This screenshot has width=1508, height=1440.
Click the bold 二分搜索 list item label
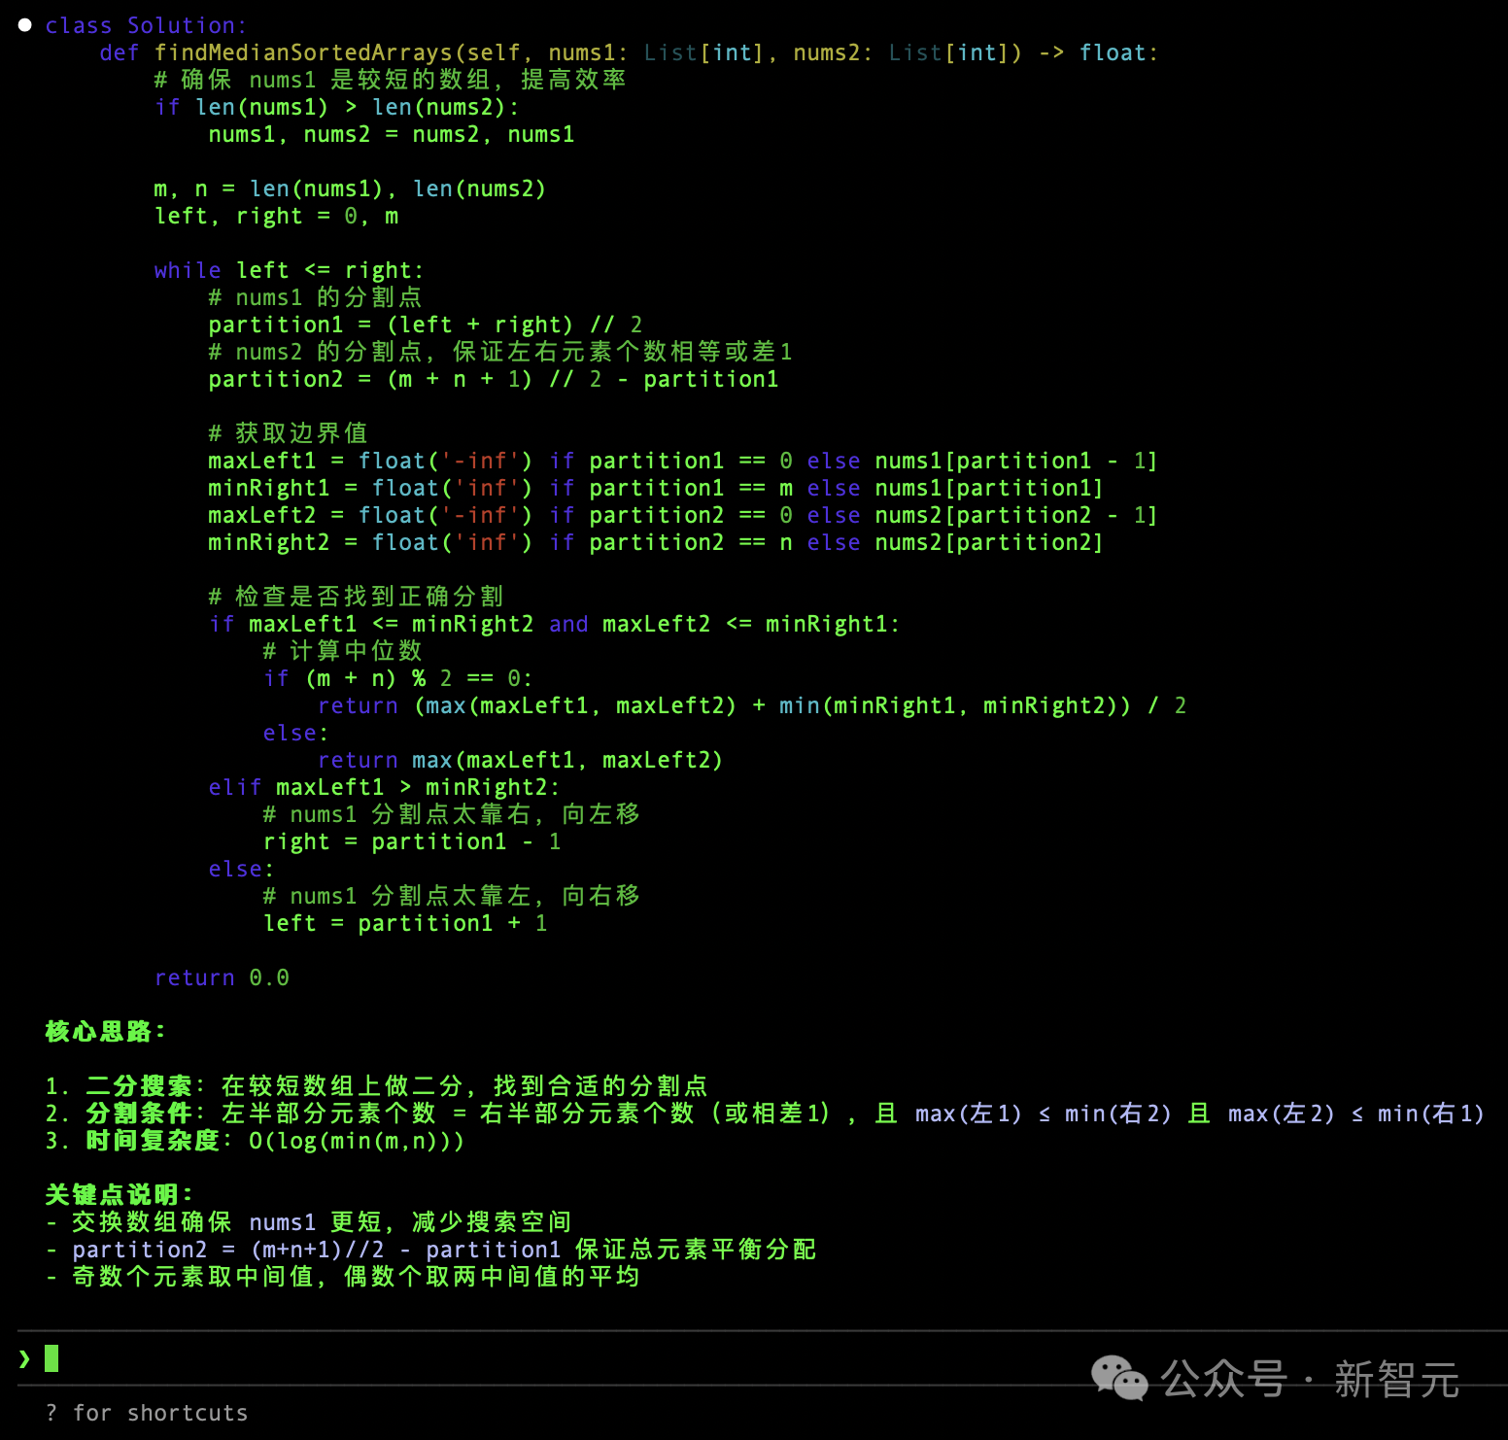click(139, 1085)
